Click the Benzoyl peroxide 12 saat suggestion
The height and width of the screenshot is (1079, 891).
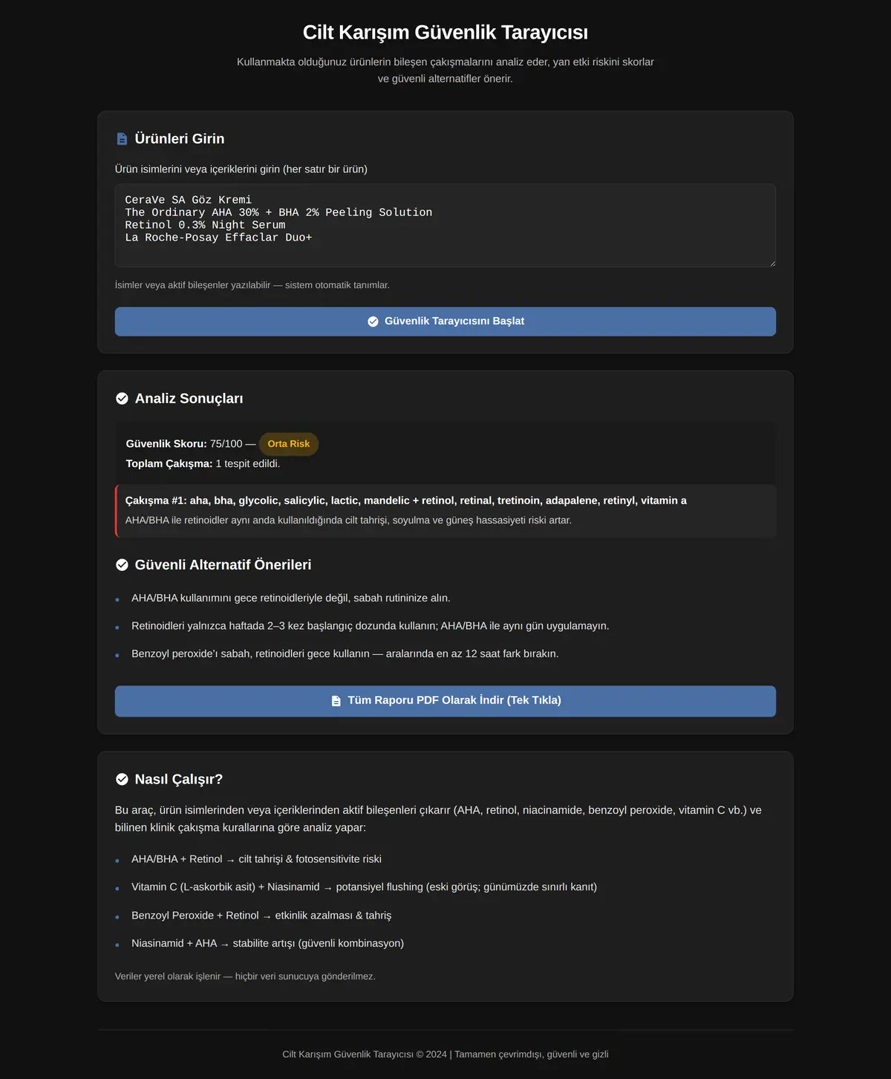[x=345, y=654]
